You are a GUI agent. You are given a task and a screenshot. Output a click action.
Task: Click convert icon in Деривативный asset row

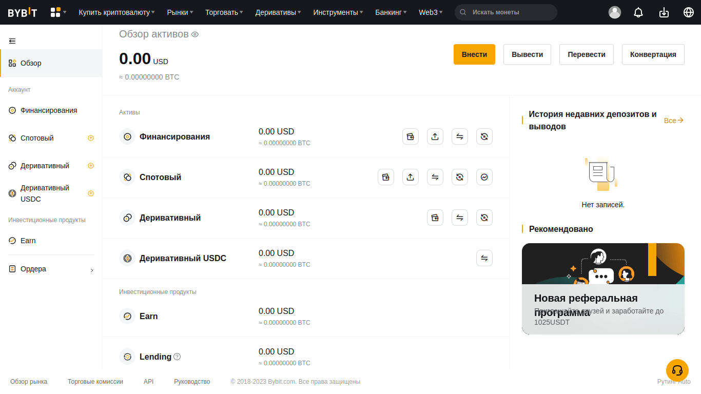[x=484, y=218]
